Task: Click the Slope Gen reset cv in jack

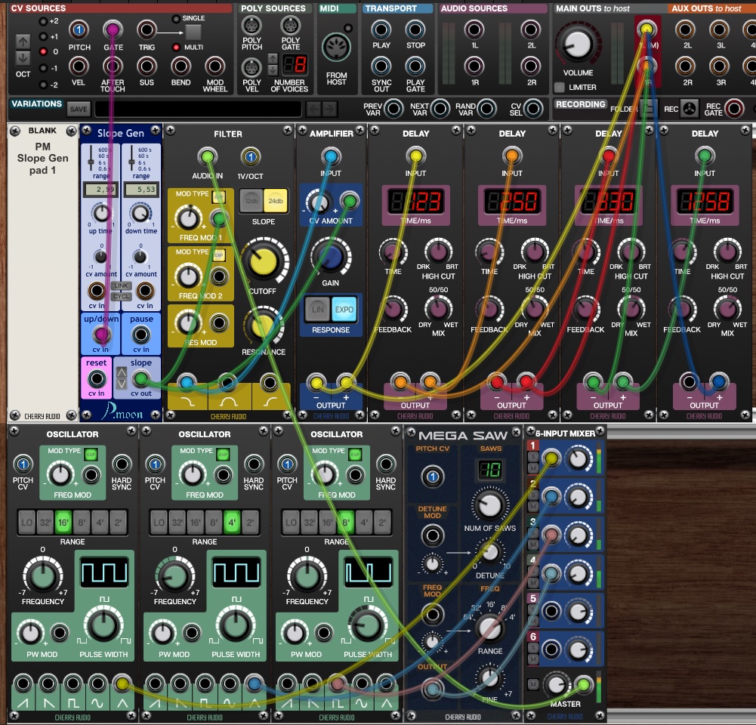Action: 97,378
